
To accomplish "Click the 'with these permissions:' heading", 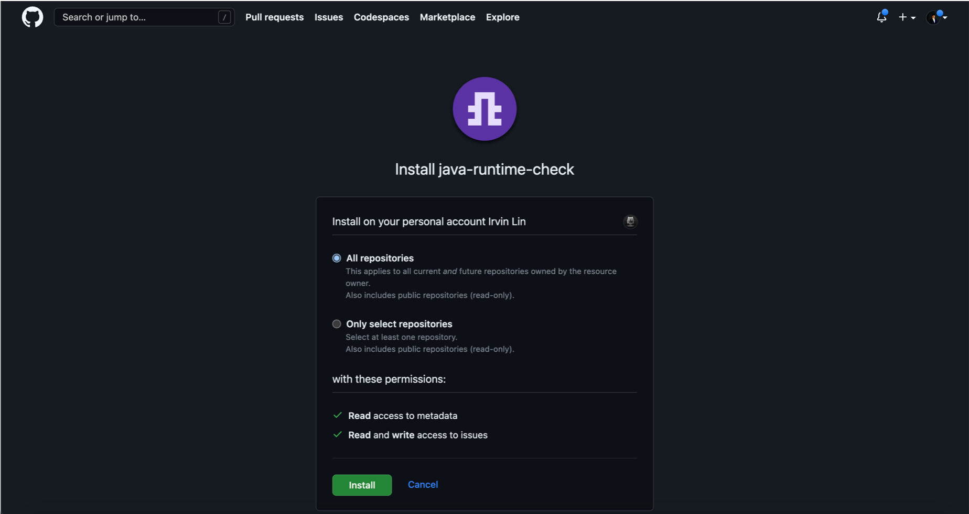I will (x=389, y=379).
